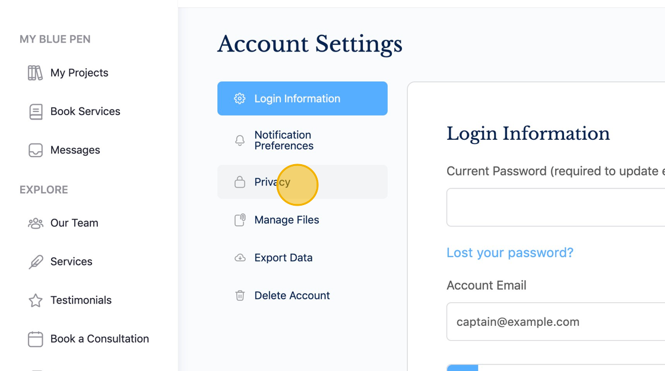Open the Messages sidebar link
The width and height of the screenshot is (665, 371).
point(75,150)
